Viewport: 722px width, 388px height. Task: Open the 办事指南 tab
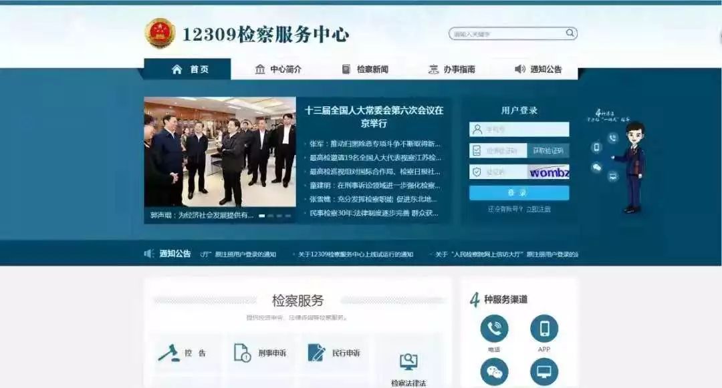[452, 69]
